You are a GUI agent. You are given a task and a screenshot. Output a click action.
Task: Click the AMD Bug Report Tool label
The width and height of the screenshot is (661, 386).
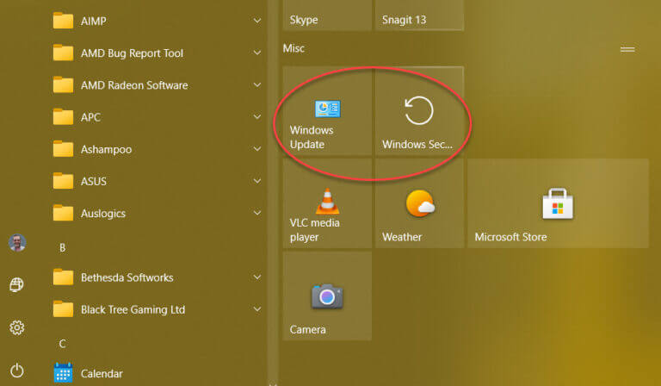point(132,53)
